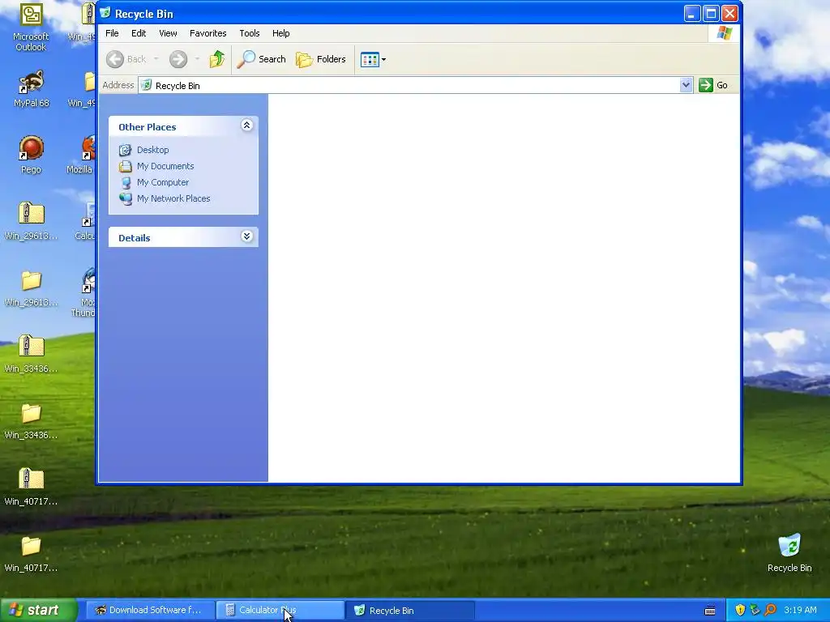Click the Forward navigation arrow
This screenshot has height=622, width=830.
[x=178, y=59]
